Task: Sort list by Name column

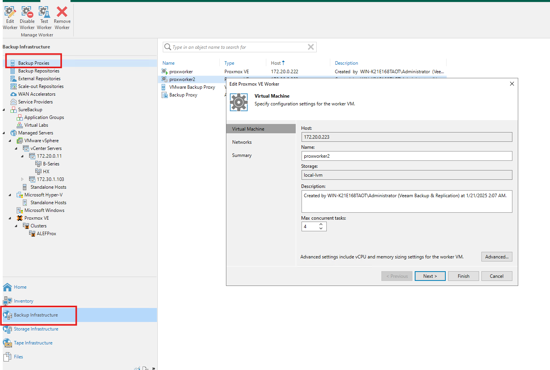Action: (169, 63)
